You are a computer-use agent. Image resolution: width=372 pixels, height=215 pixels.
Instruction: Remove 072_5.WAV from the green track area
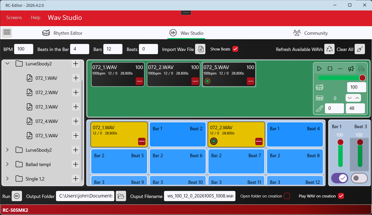(251, 81)
